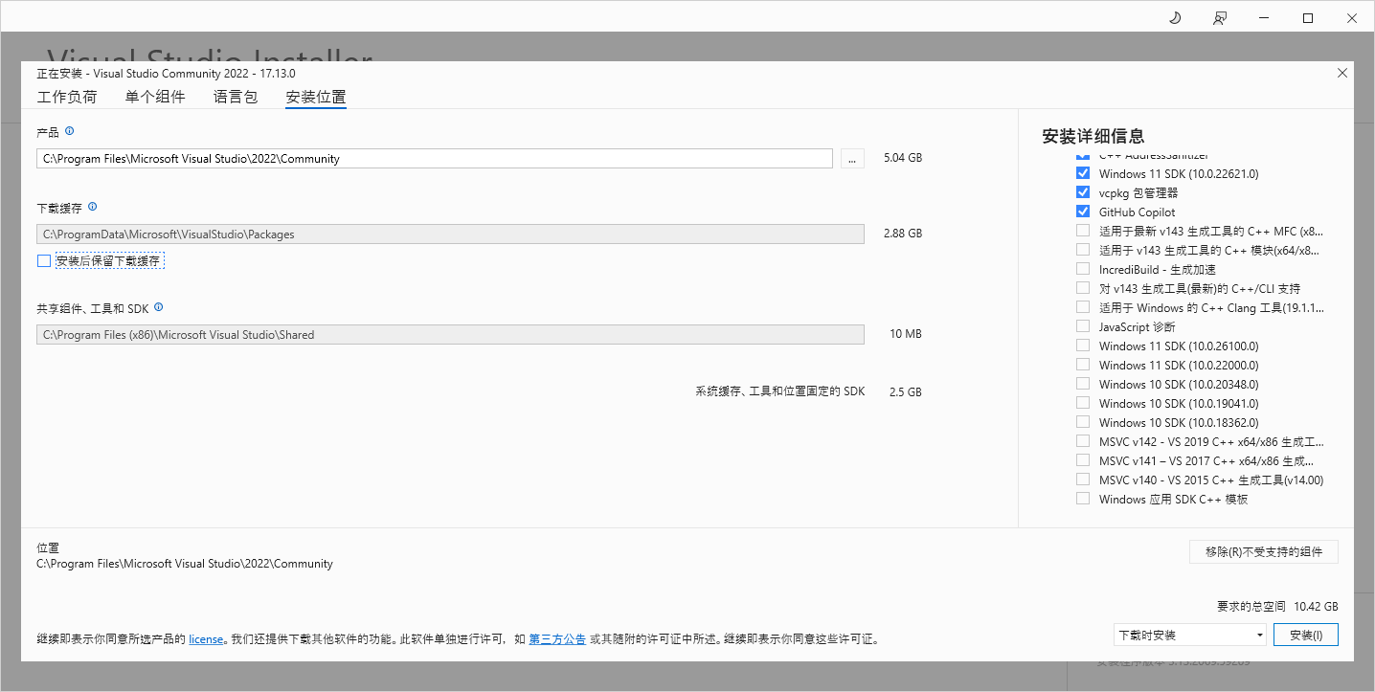The height and width of the screenshot is (692, 1375).
Task: Click the download cache path field
Action: (x=450, y=234)
